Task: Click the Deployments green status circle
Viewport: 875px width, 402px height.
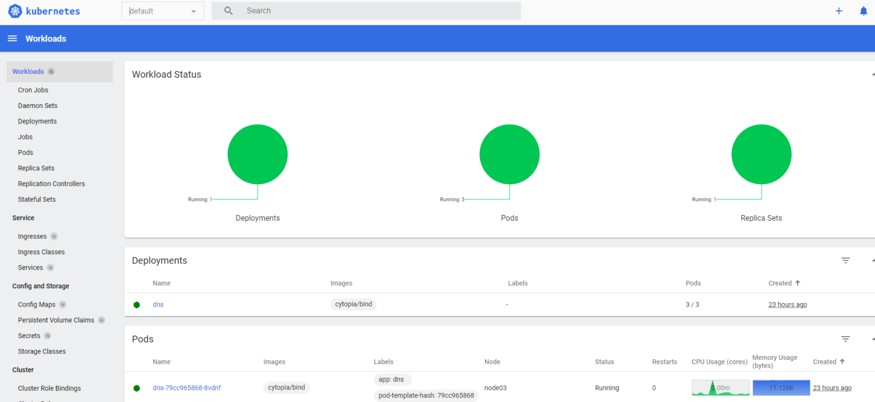Action: (257, 154)
